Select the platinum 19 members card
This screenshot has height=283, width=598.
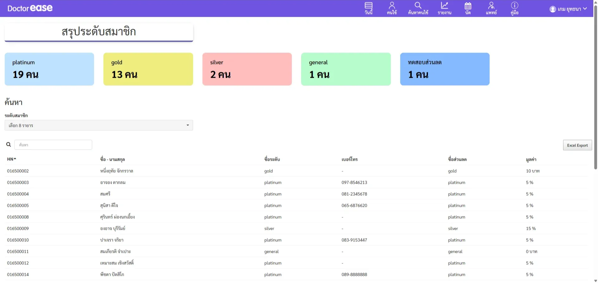point(49,69)
